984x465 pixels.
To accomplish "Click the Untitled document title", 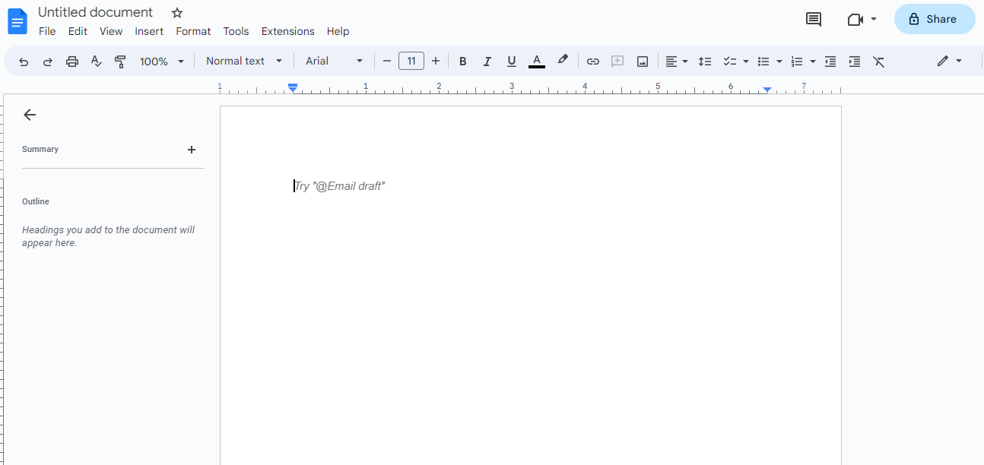I will 95,12.
